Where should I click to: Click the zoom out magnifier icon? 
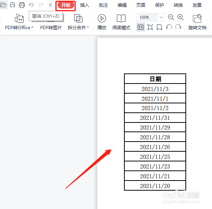click(x=171, y=17)
